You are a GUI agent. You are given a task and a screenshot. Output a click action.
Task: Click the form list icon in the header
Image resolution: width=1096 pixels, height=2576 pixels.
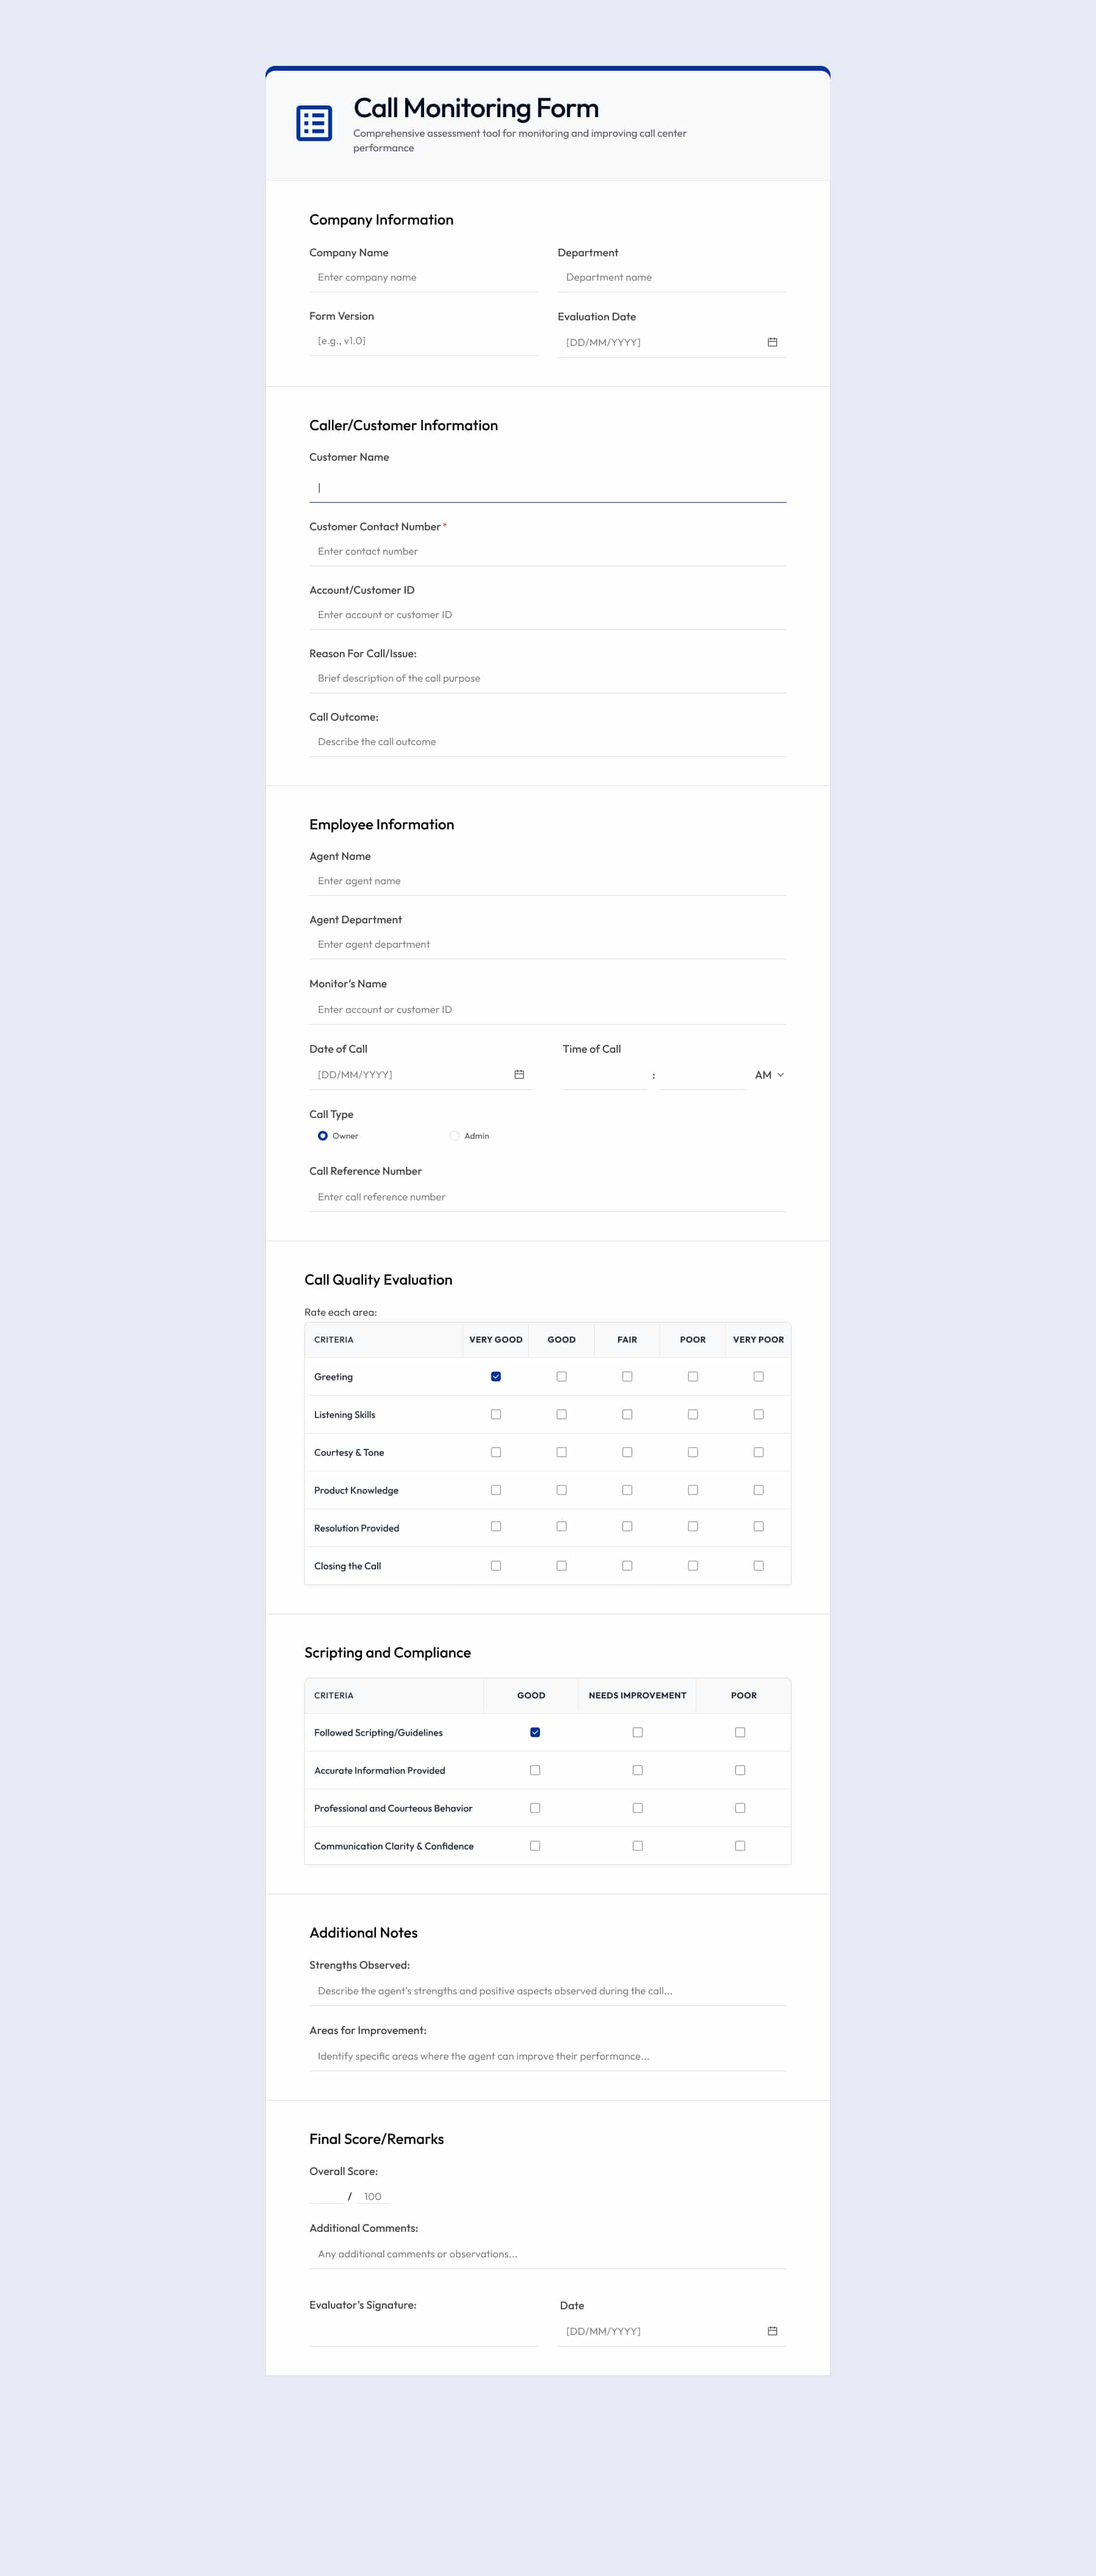pyautogui.click(x=314, y=123)
